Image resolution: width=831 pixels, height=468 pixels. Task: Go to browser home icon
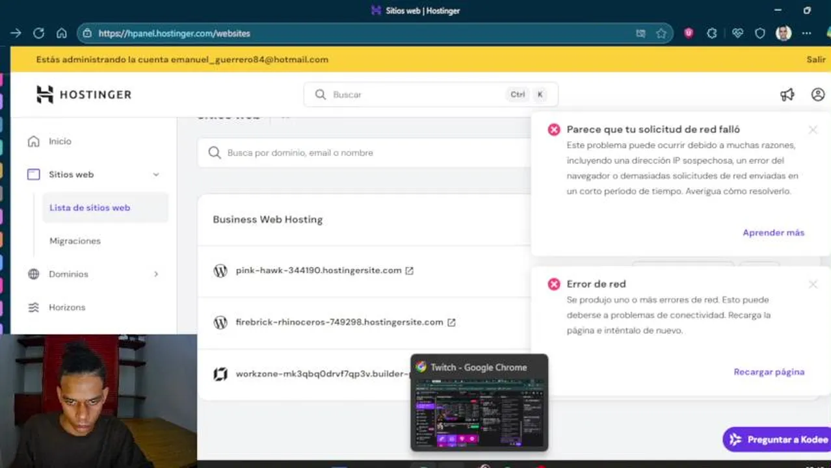pos(61,33)
